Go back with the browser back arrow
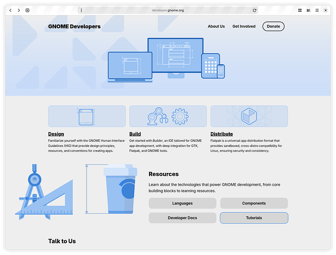Image resolution: width=336 pixels, height=255 pixels. 10,10
